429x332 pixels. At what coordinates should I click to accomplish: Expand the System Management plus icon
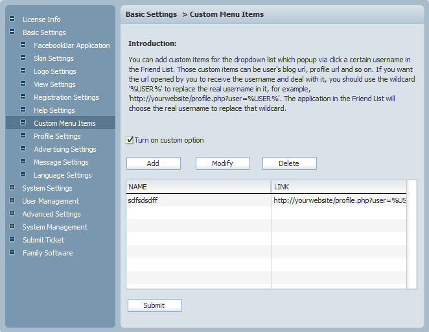click(12, 226)
